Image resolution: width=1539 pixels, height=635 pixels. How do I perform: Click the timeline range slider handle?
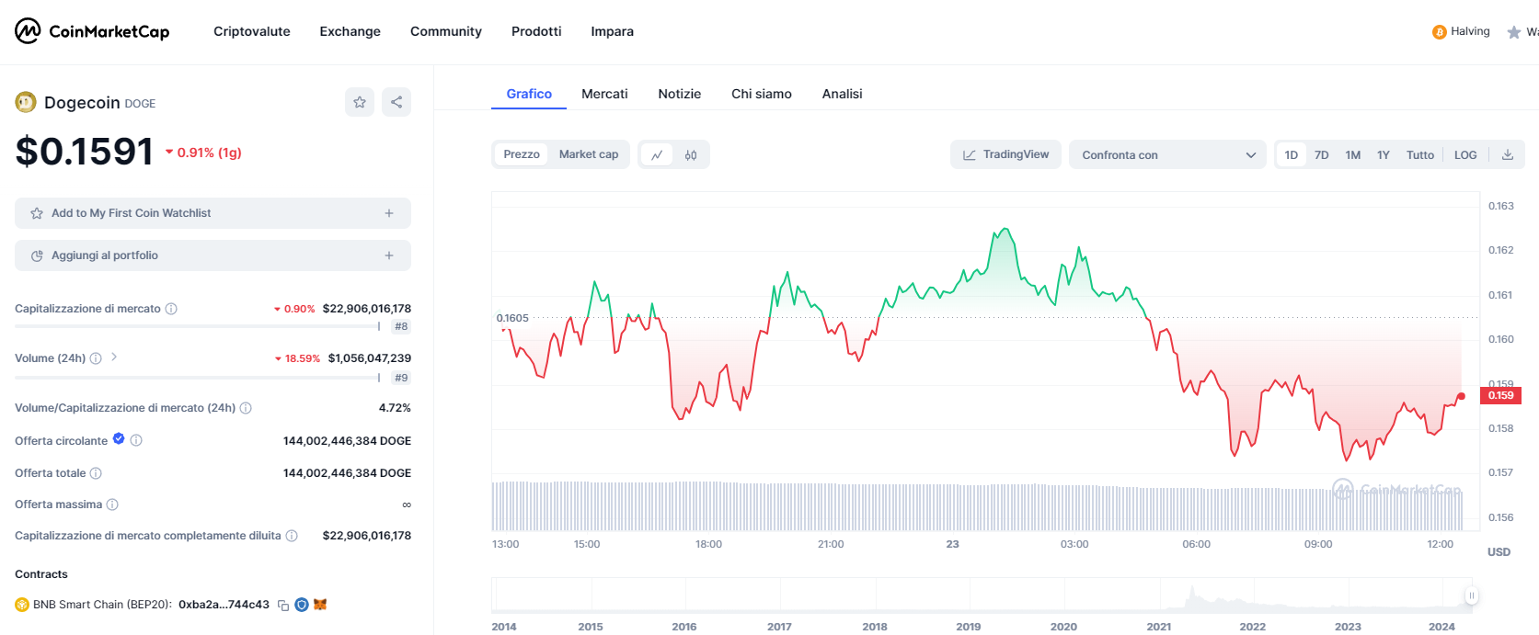pyautogui.click(x=1471, y=595)
